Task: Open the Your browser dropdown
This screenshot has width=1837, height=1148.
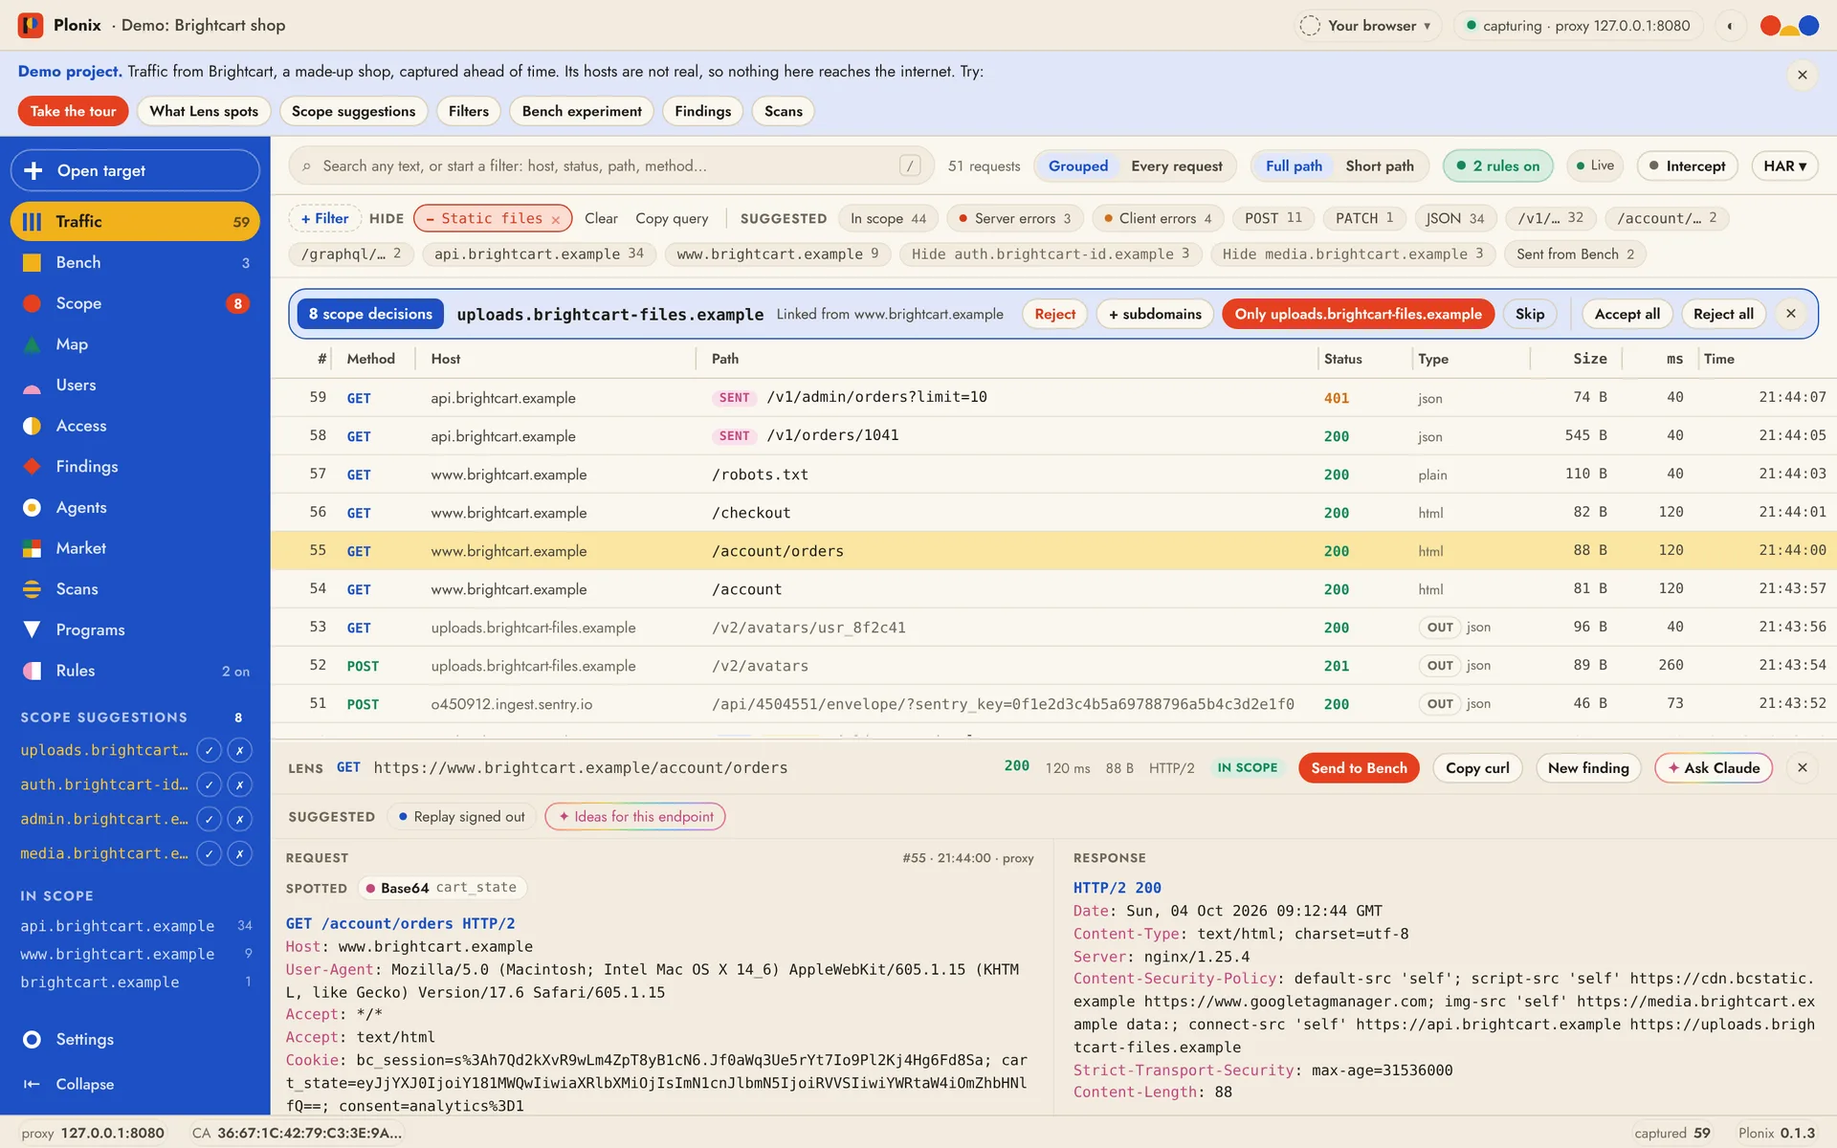Action: click(x=1368, y=26)
